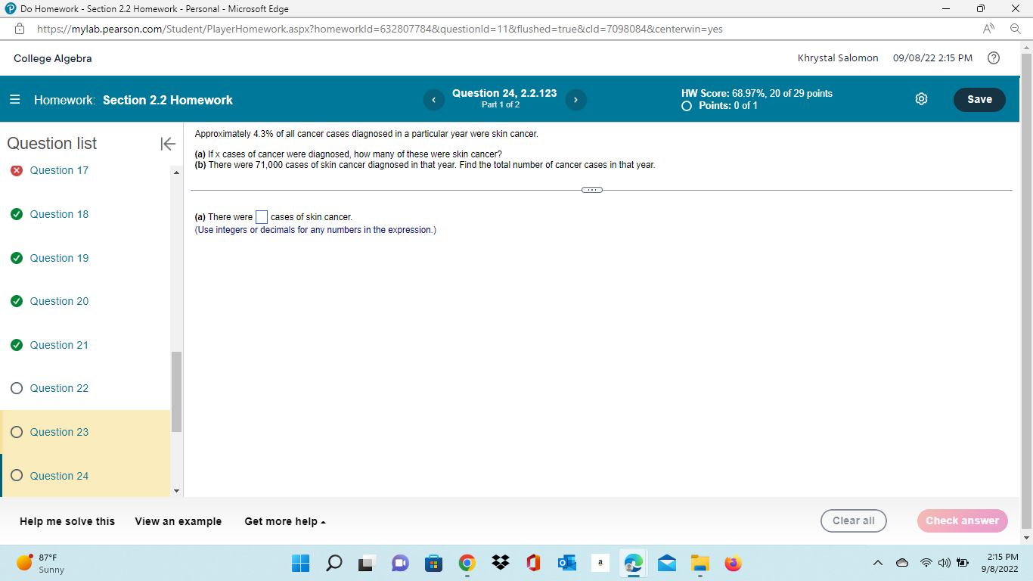Screen dimensions: 1033x581
Task: Select the status circle beside Question 22
Action: click(16, 388)
